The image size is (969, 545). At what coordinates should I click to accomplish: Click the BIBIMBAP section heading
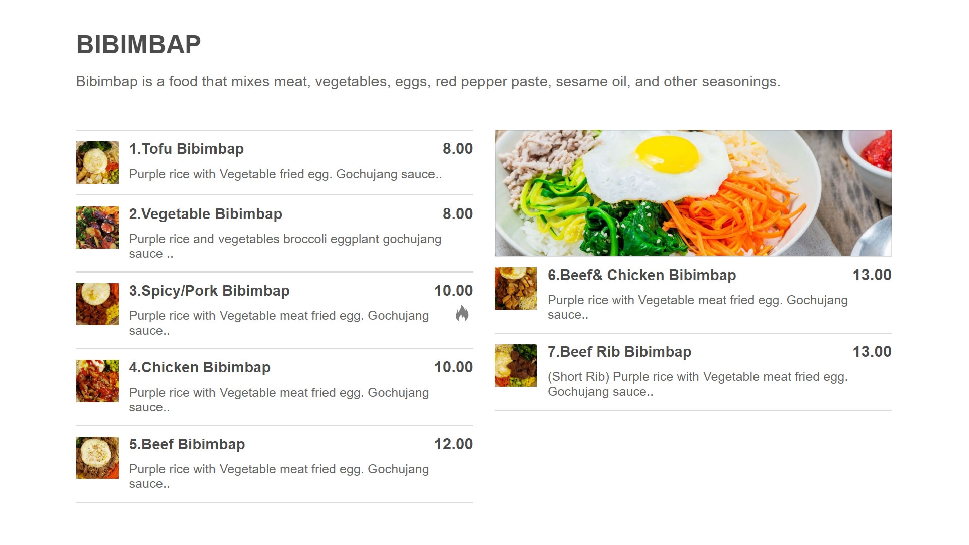[139, 44]
